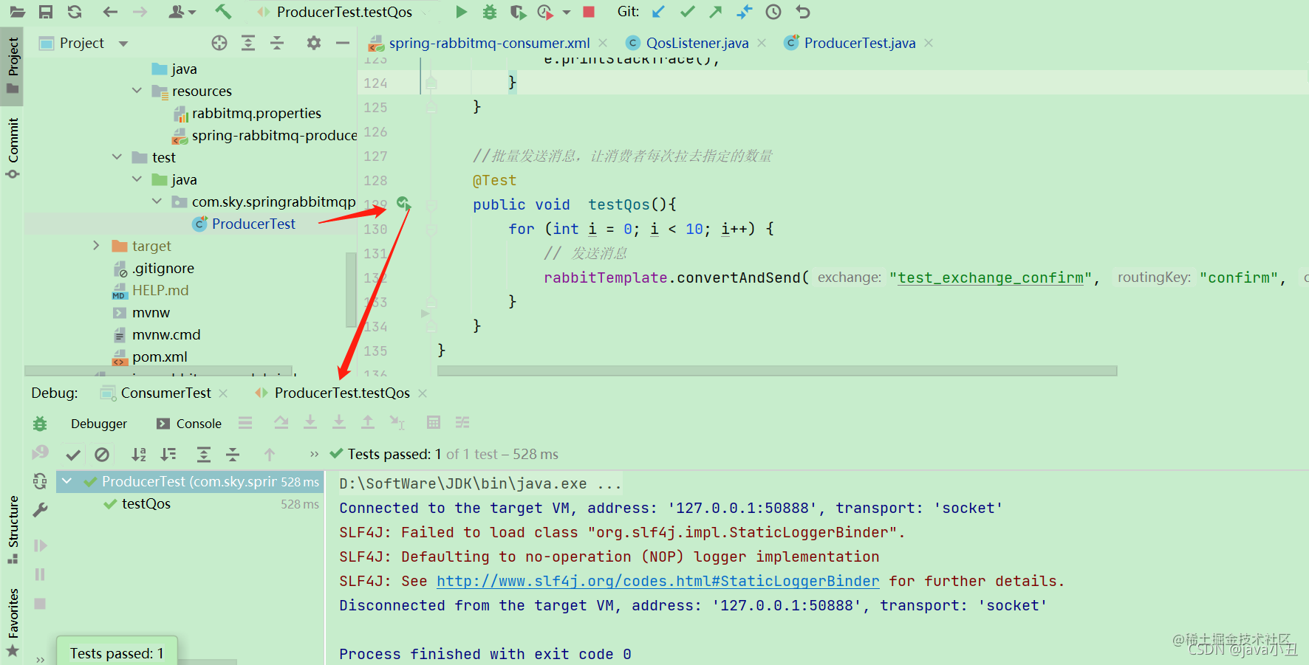
Task: Open the Console sub-tab
Action: 190,424
